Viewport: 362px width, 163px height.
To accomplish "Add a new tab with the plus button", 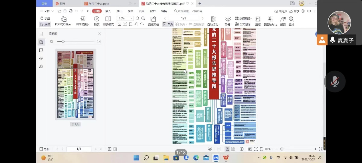I will tap(200, 3).
